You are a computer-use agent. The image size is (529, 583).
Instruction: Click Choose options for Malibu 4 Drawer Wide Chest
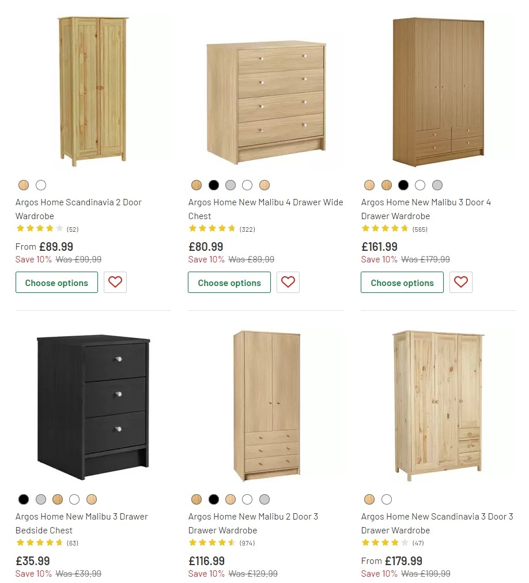click(x=229, y=282)
